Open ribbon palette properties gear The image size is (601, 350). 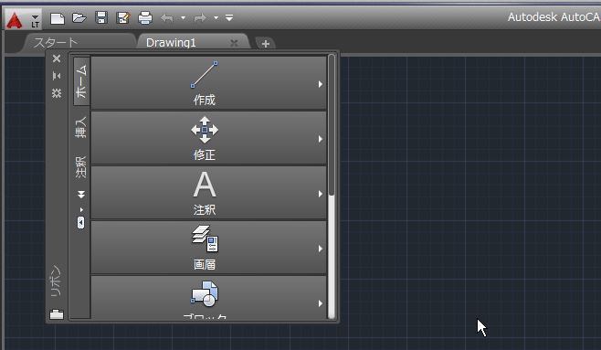point(57,93)
